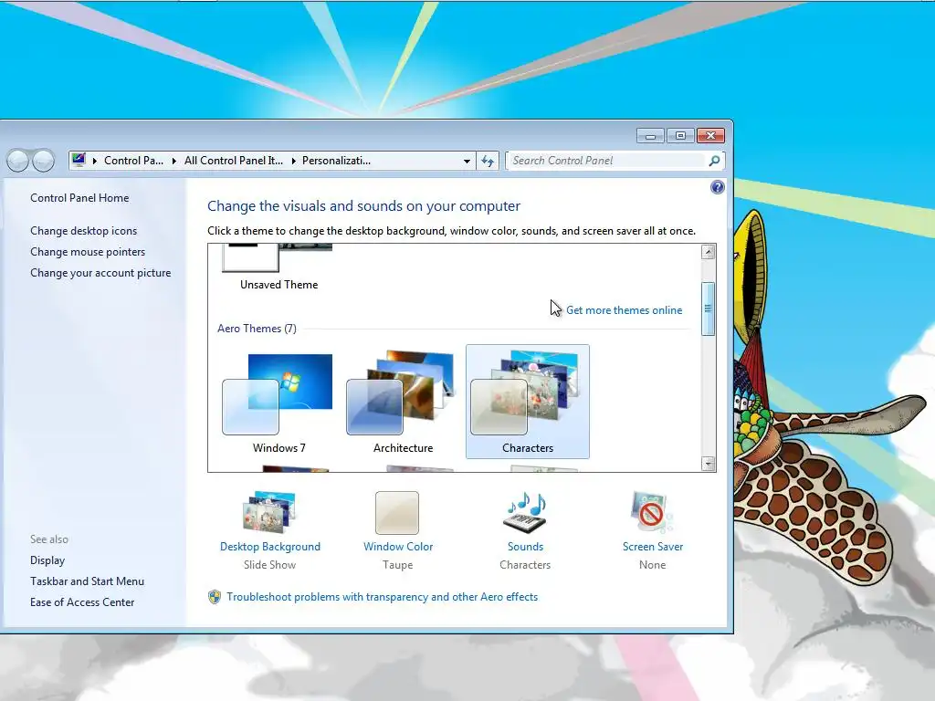Viewport: 935px width, 701px height.
Task: Expand breadcrumb arrow before Control Pa...
Action: point(95,161)
